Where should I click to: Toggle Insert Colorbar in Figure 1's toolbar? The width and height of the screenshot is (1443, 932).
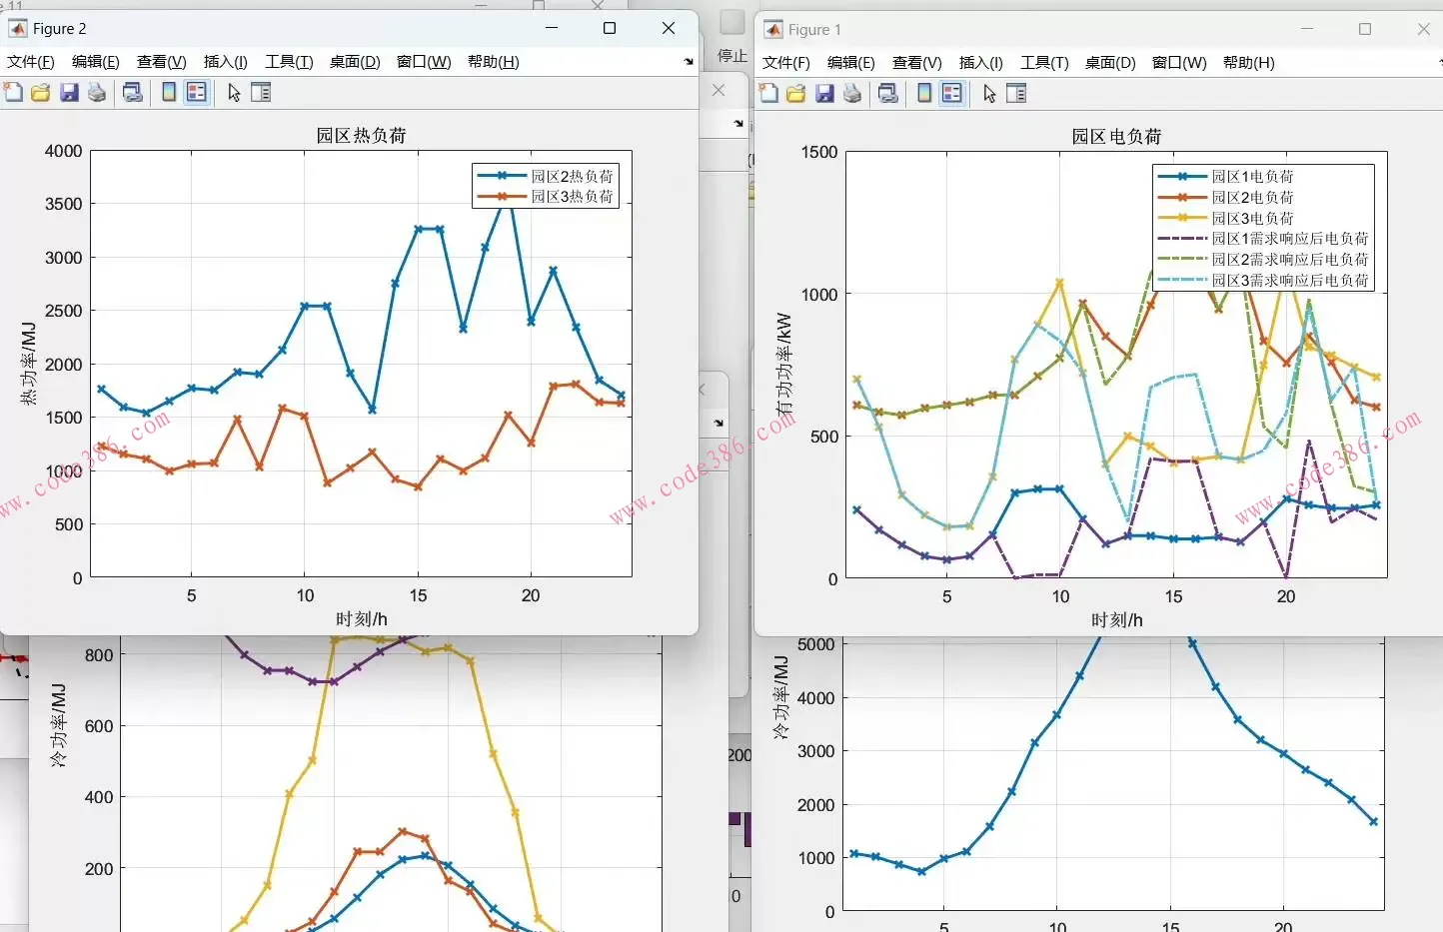tap(924, 94)
